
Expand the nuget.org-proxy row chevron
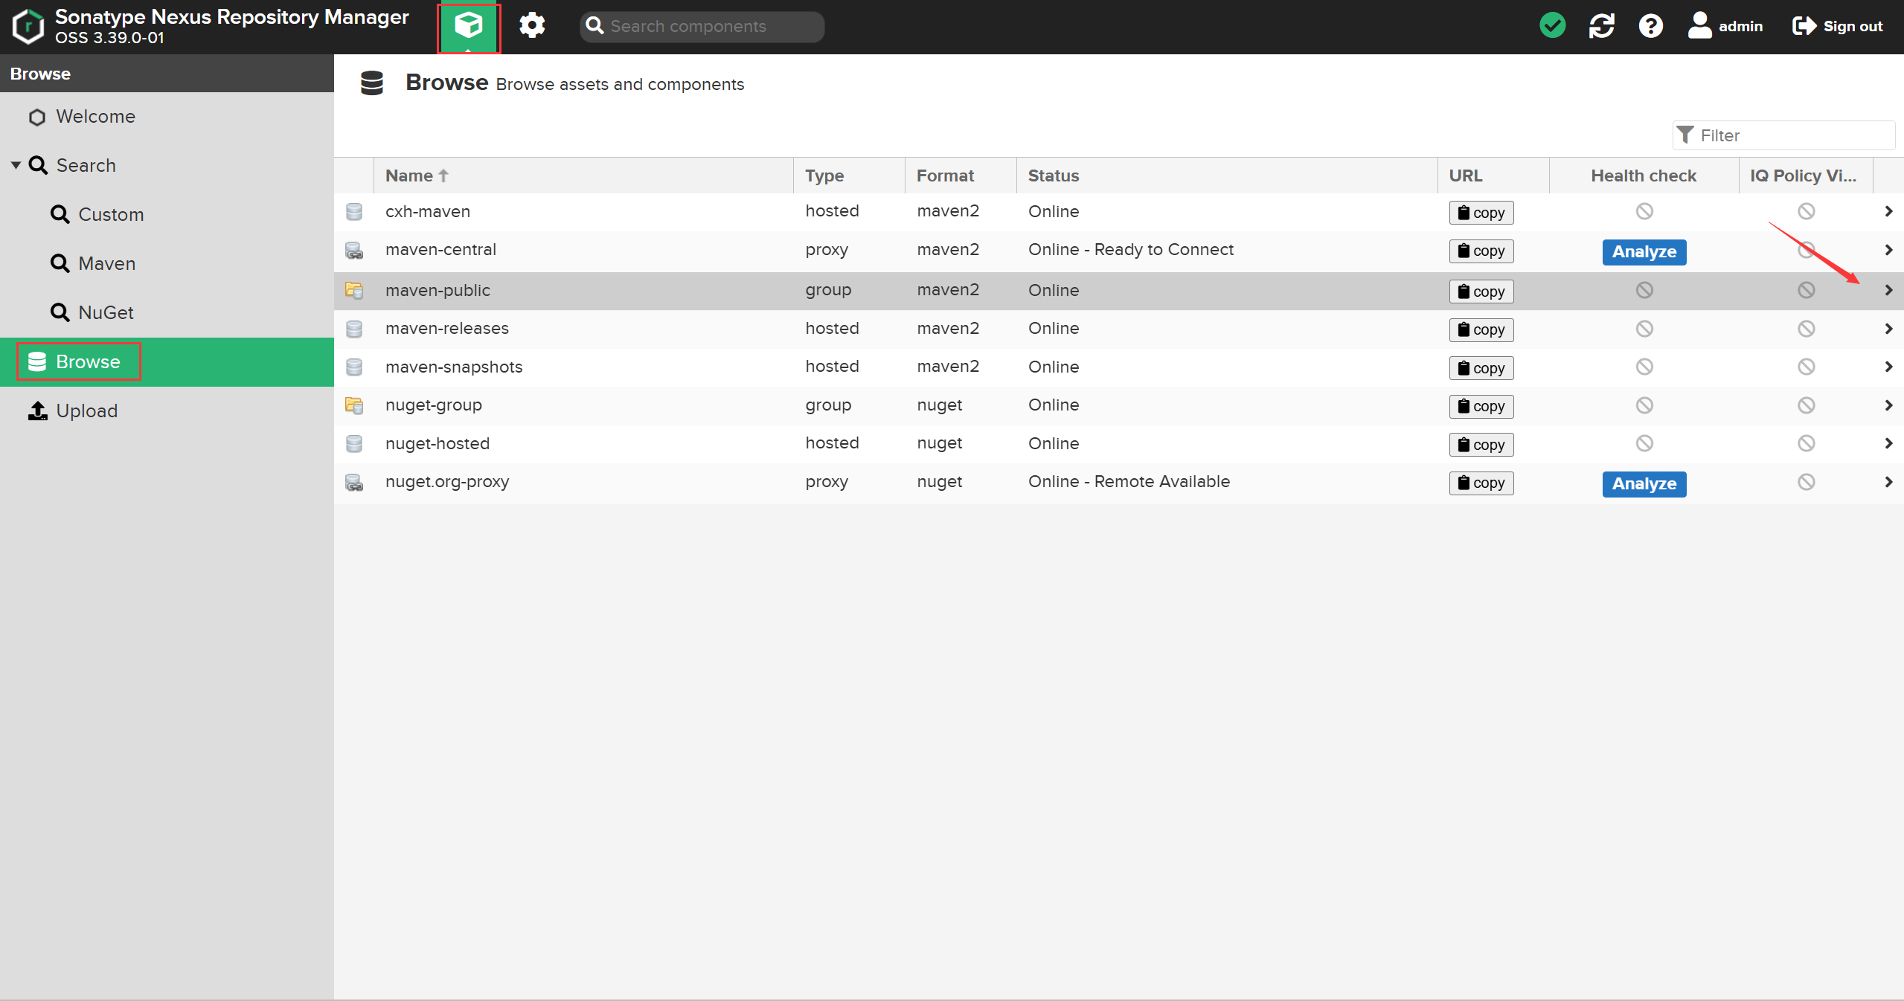pos(1888,482)
